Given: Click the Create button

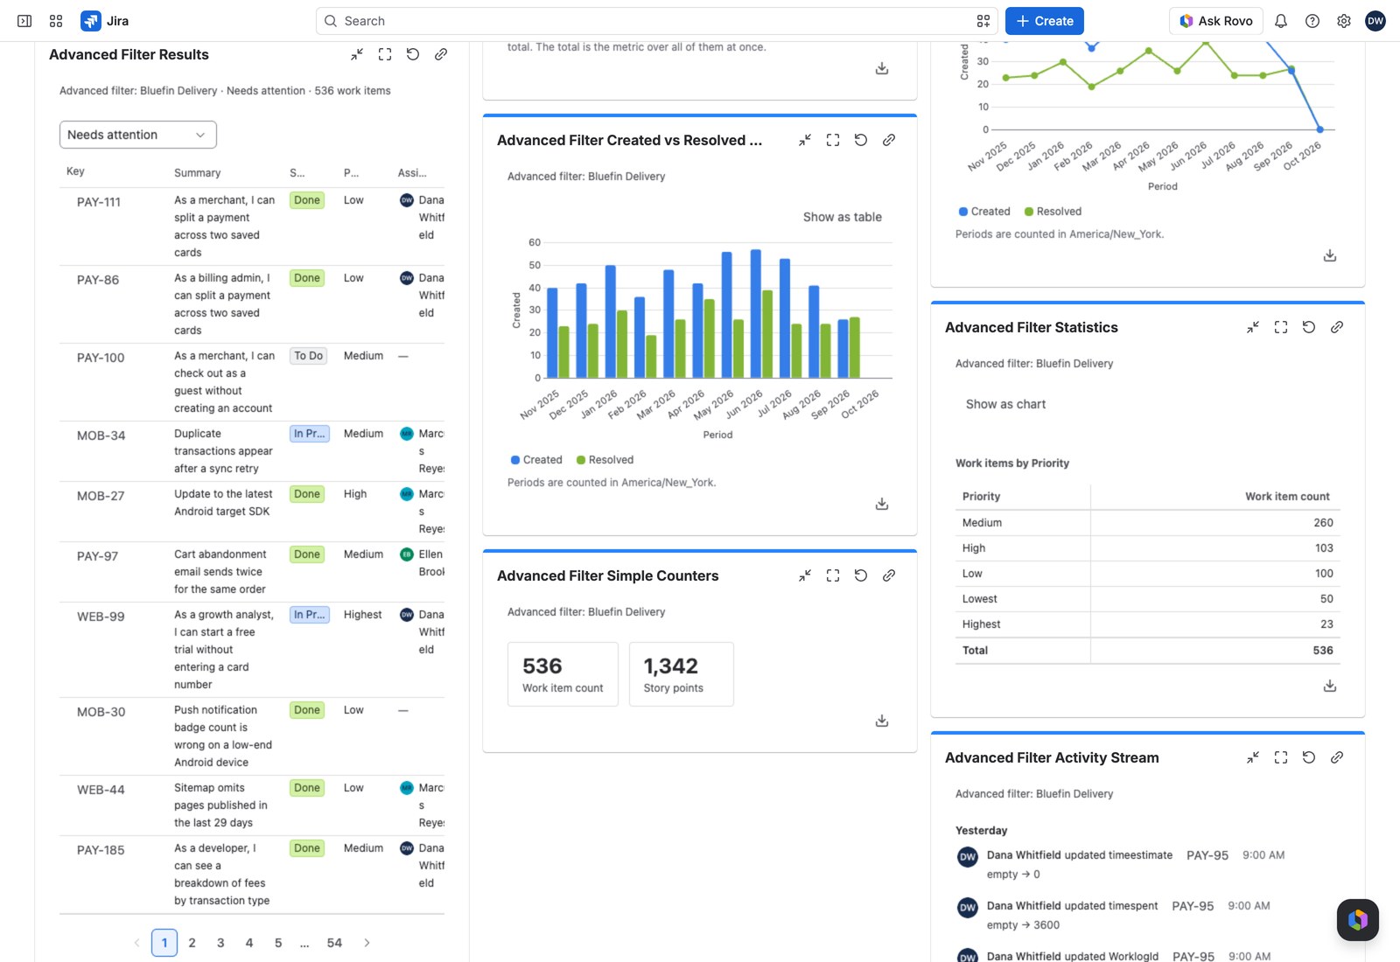Looking at the screenshot, I should pyautogui.click(x=1045, y=21).
